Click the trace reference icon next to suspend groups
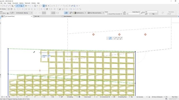 click(x=46, y=6)
